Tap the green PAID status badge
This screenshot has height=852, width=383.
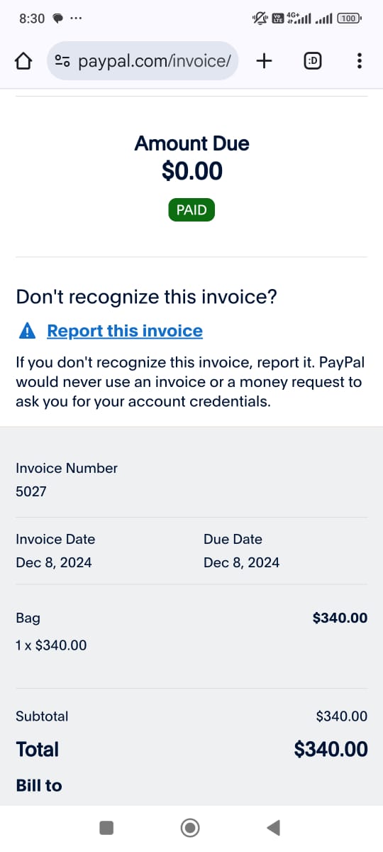click(191, 210)
